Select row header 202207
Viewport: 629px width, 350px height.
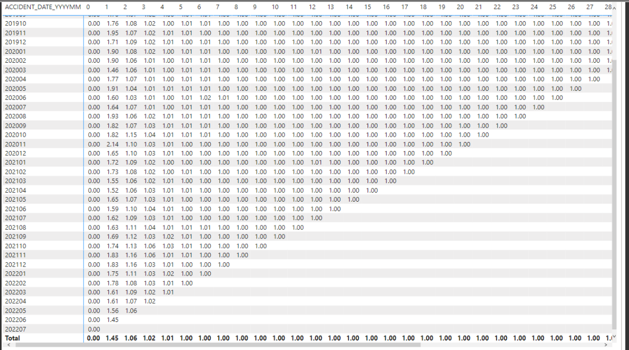pyautogui.click(x=16, y=329)
